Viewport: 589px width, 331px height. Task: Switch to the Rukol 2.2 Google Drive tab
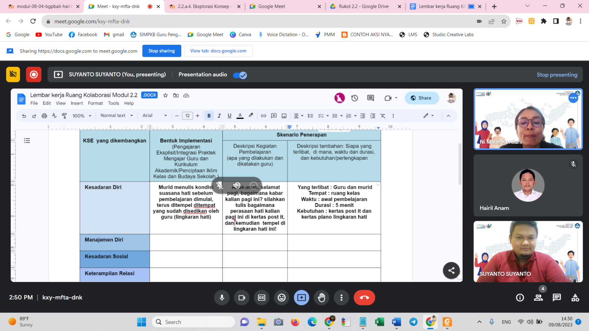363,7
